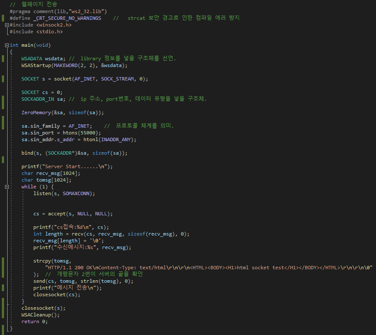Click the <stdio.h> include text
This screenshot has width=376, height=335.
49,32
